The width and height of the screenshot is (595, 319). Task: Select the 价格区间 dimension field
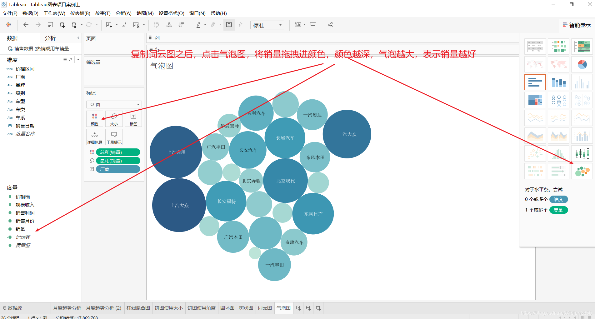pos(25,69)
